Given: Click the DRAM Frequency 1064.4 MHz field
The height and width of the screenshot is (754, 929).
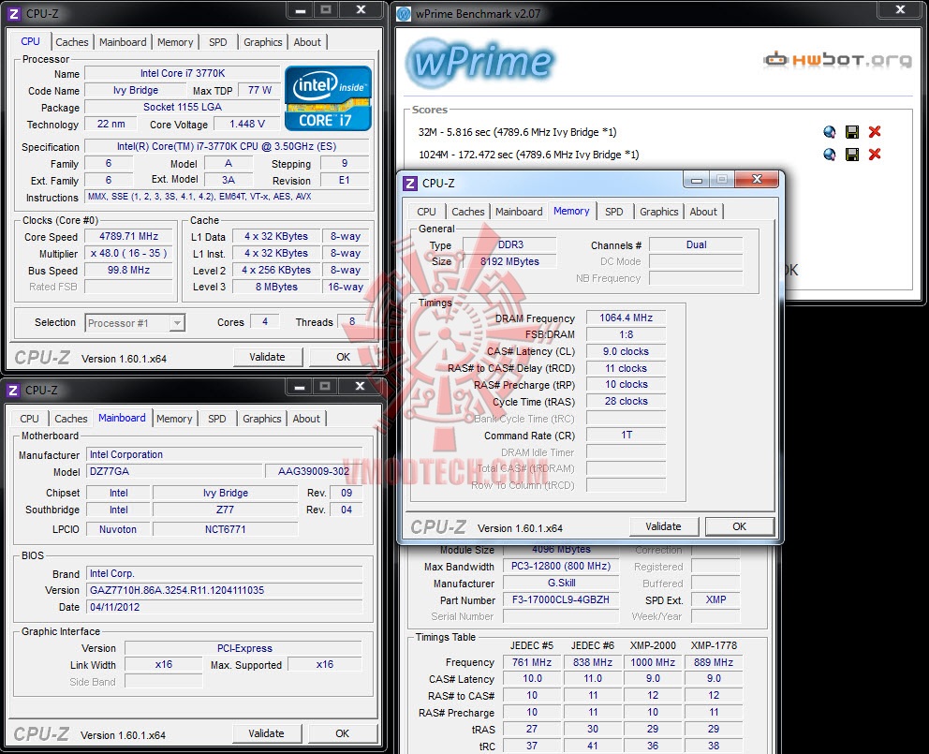Looking at the screenshot, I should point(626,318).
